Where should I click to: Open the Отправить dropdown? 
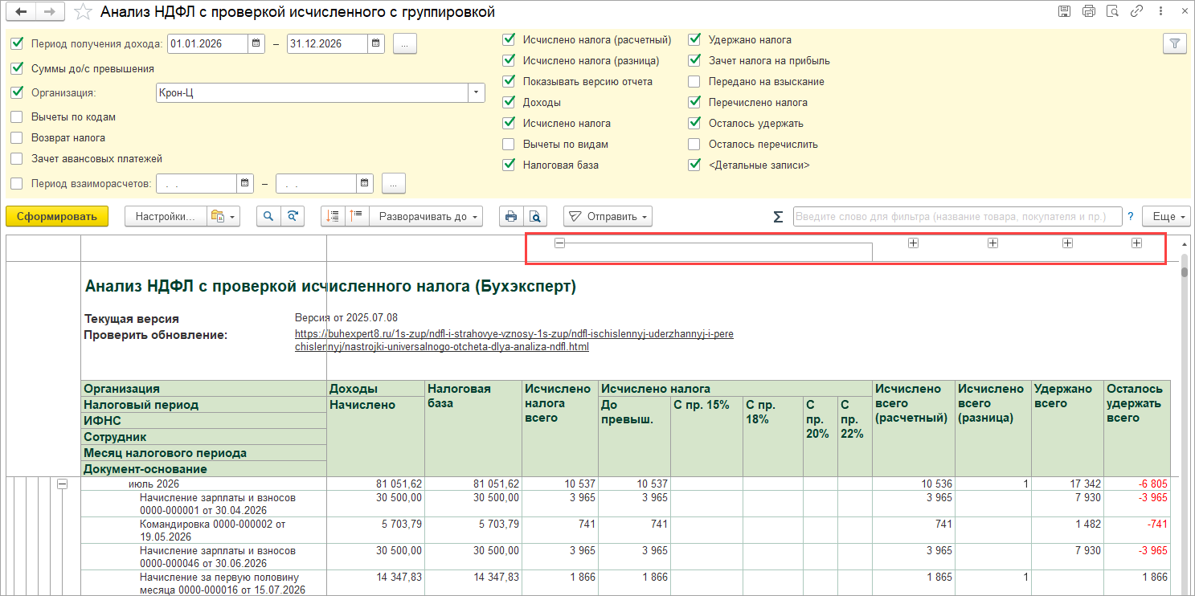pyautogui.click(x=608, y=216)
